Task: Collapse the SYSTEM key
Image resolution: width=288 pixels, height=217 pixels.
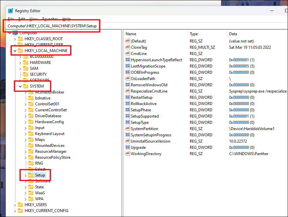Action: (20, 86)
